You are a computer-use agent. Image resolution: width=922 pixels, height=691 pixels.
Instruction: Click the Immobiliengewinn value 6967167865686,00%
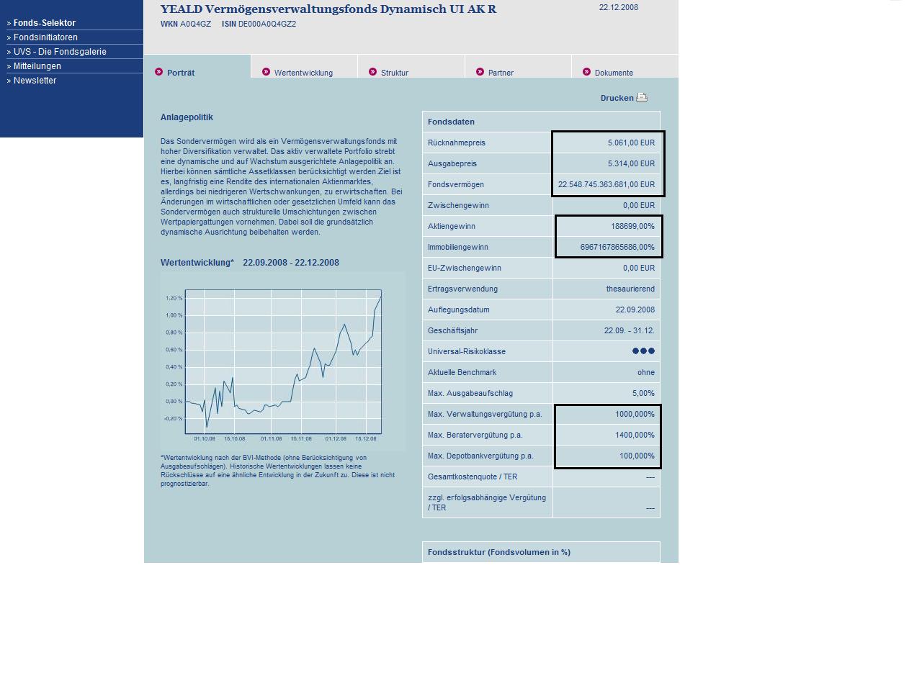(617, 247)
